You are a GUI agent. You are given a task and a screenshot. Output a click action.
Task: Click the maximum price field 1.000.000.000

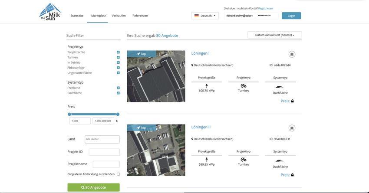pos(103,121)
